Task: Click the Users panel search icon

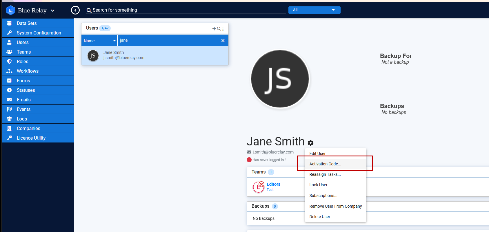Action: [x=219, y=29]
